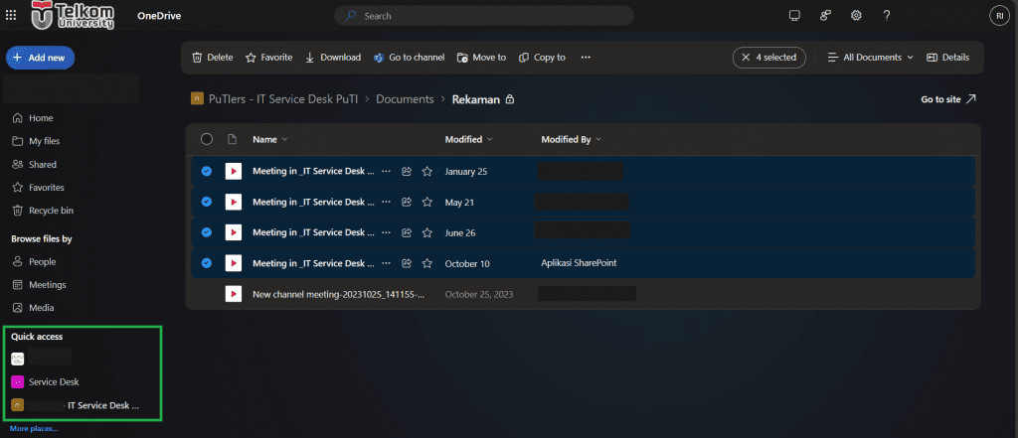Share the October 10 meeting recording

pos(407,263)
